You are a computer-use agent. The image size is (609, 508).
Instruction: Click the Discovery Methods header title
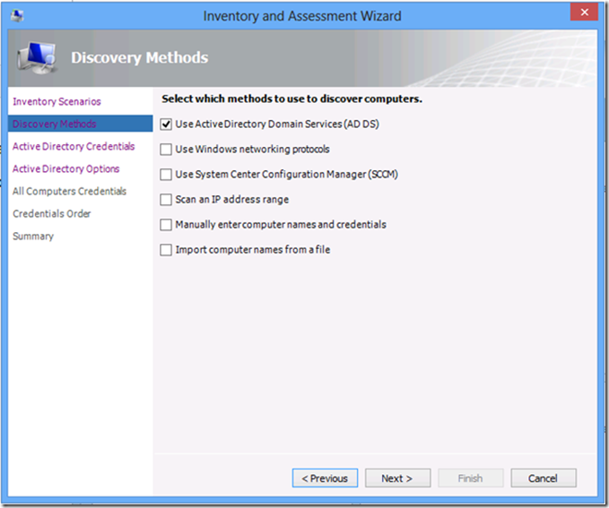coord(139,58)
